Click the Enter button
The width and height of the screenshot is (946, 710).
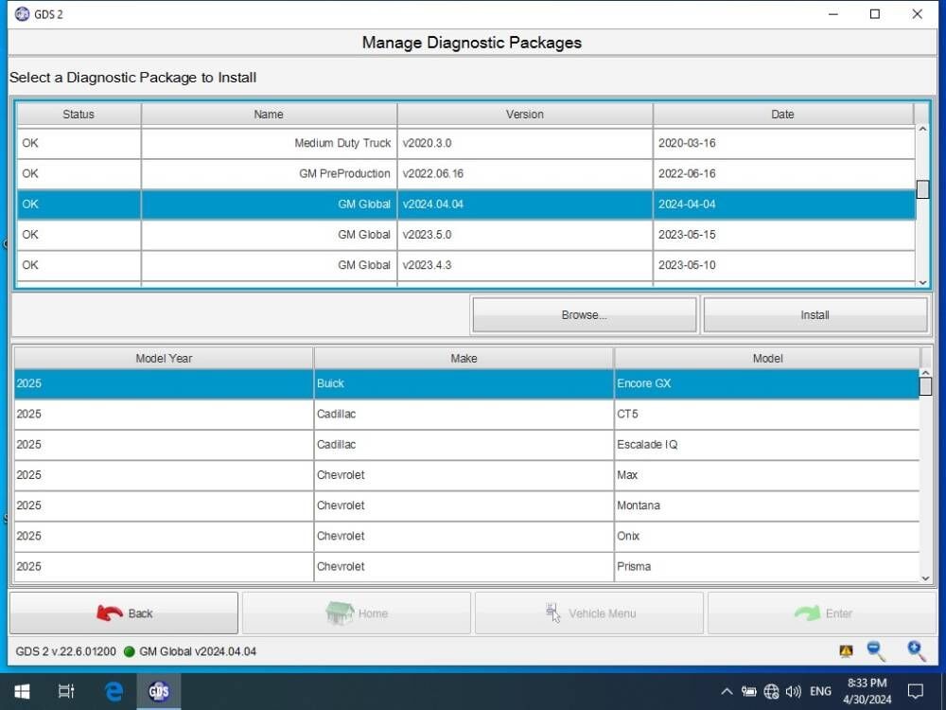coord(822,612)
